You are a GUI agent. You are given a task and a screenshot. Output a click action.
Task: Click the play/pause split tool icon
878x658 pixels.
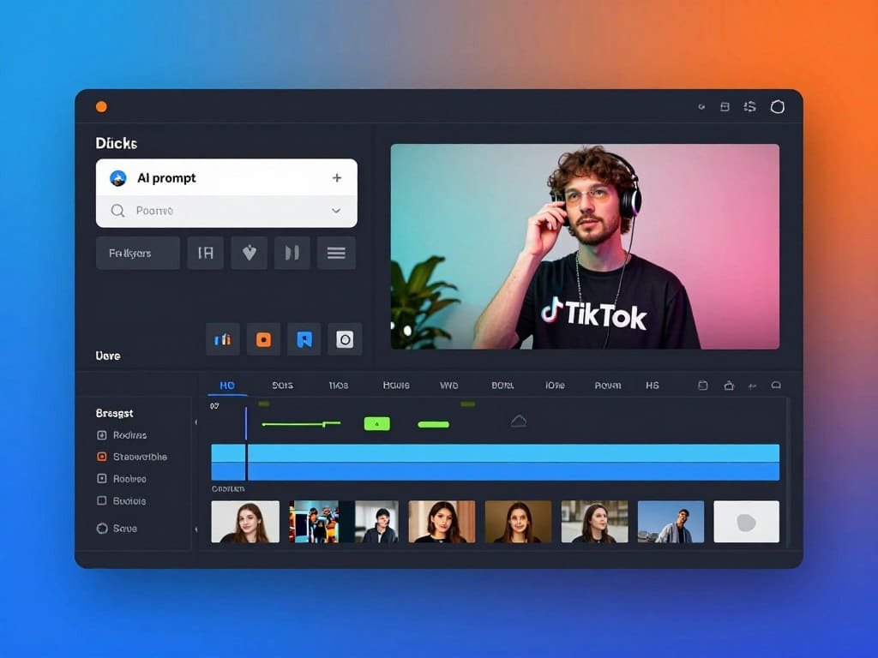coord(292,253)
